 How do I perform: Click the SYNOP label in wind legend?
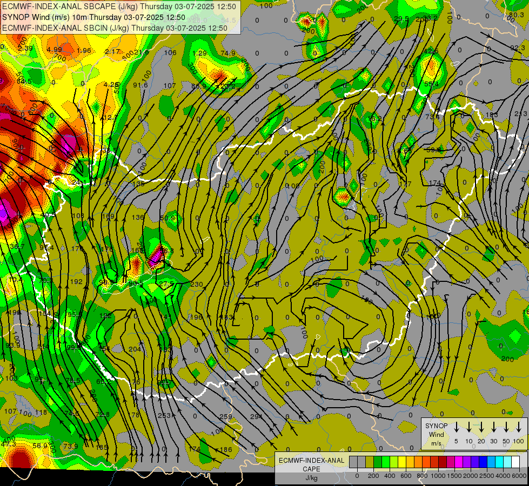(x=436, y=426)
